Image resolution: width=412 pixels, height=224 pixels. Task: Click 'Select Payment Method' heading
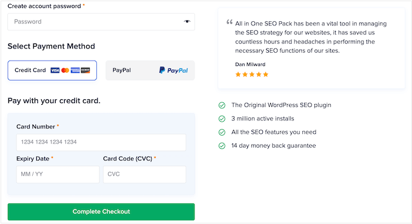pyautogui.click(x=51, y=46)
